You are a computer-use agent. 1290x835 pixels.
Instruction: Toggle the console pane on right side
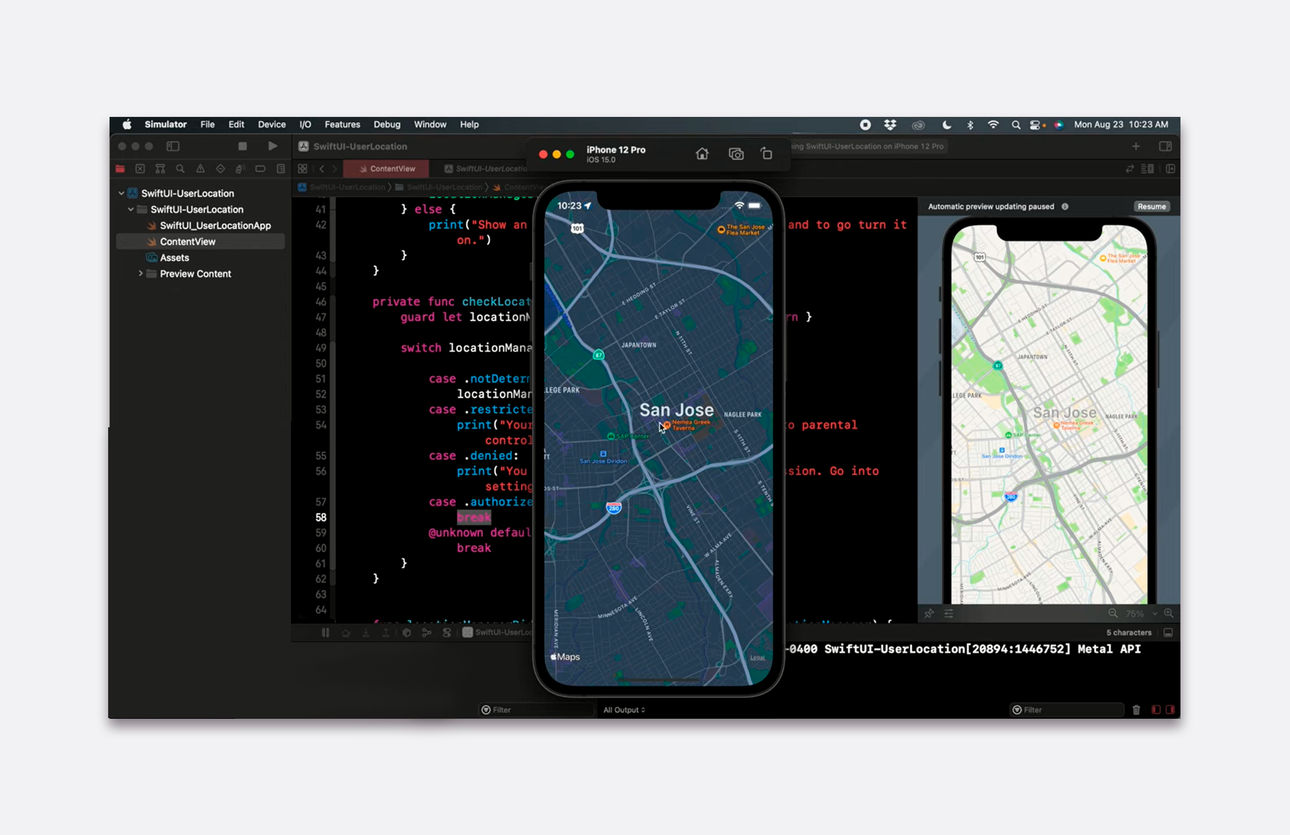(1170, 709)
